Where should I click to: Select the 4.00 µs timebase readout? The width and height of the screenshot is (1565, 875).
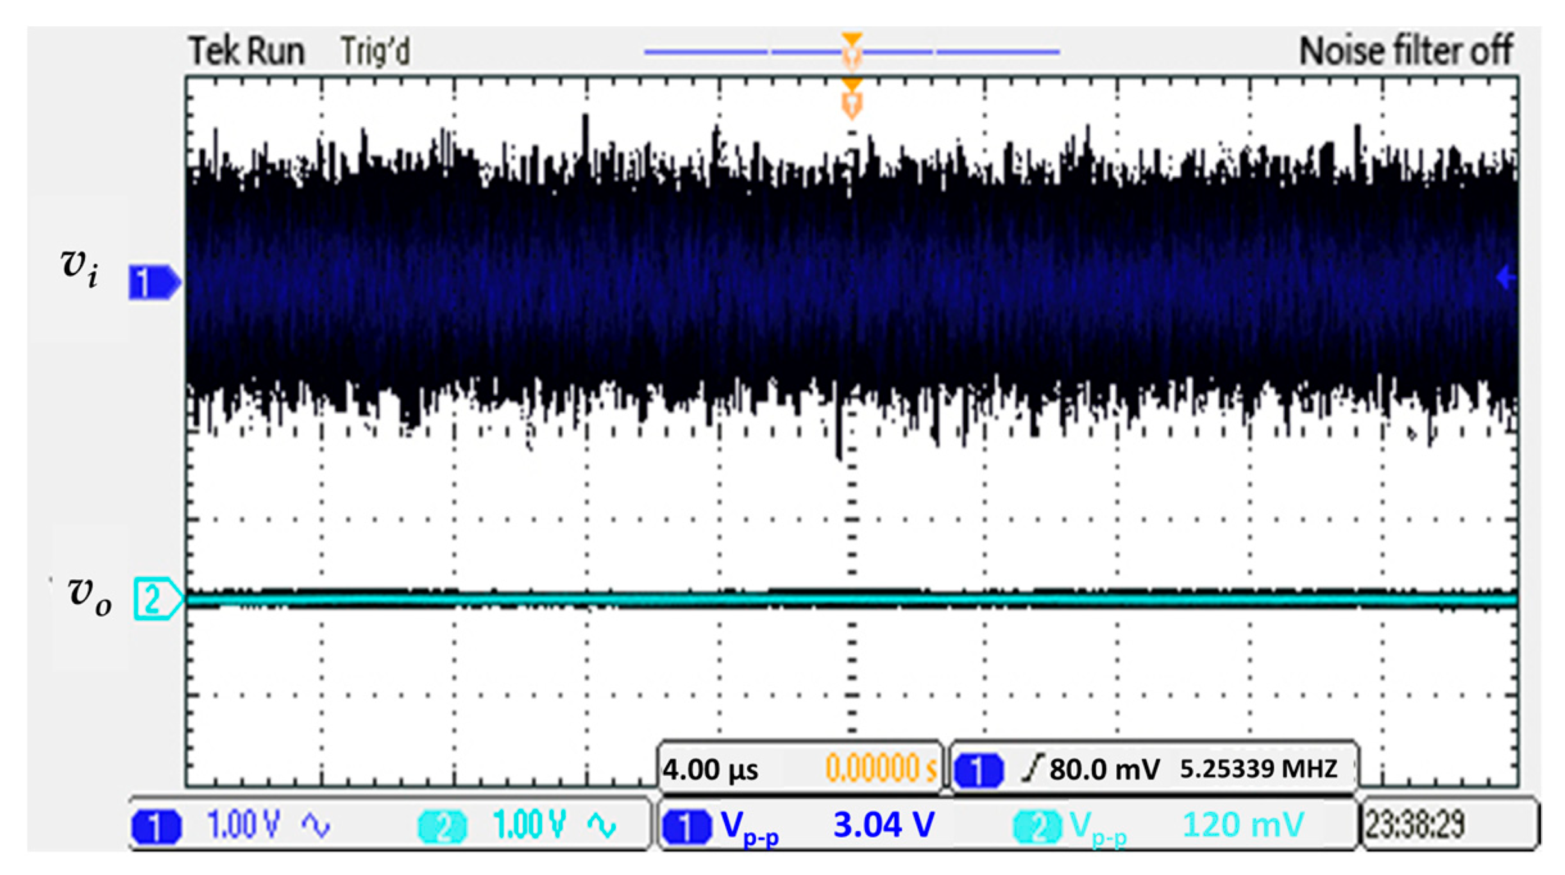710,769
